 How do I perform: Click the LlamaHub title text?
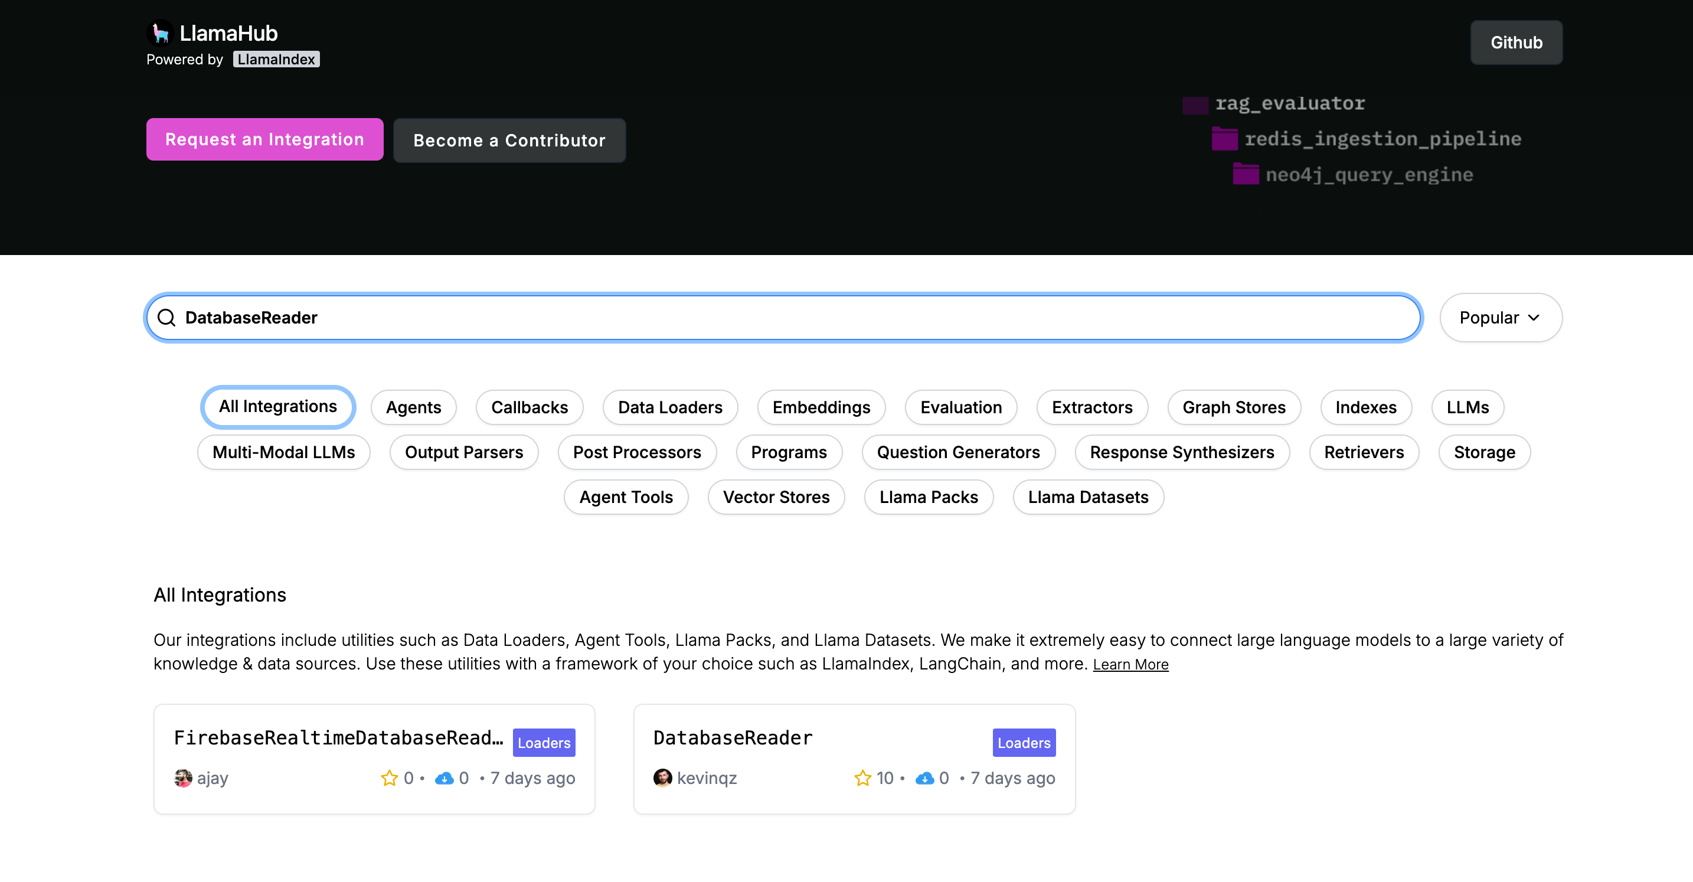pyautogui.click(x=228, y=33)
